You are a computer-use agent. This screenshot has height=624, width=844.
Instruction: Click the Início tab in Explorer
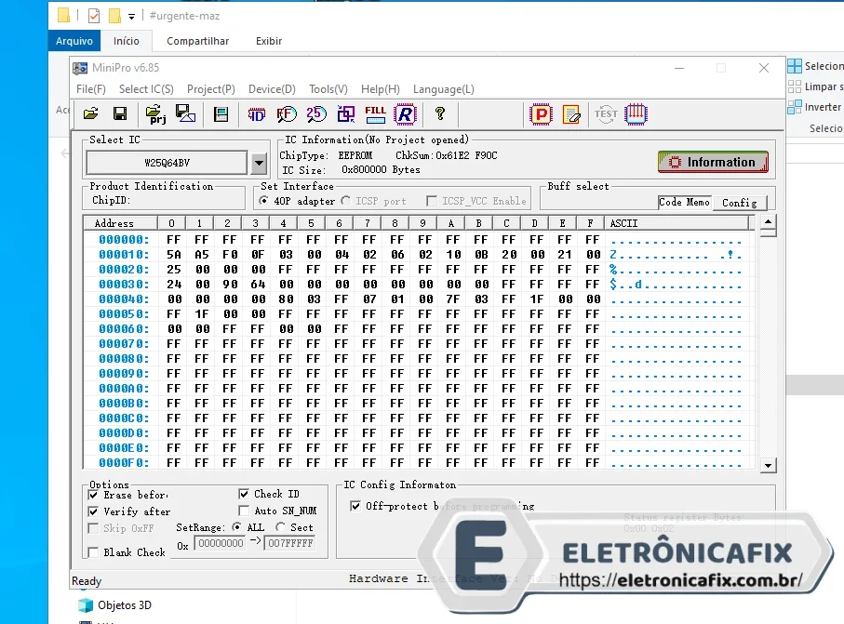(126, 41)
